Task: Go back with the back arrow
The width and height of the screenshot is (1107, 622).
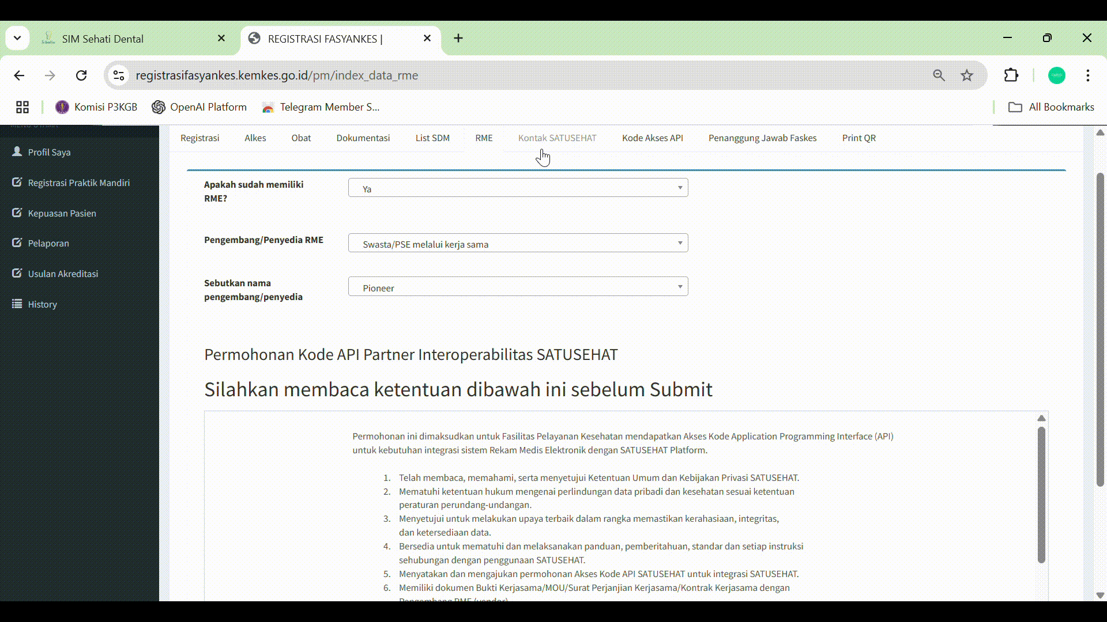Action: click(19, 75)
